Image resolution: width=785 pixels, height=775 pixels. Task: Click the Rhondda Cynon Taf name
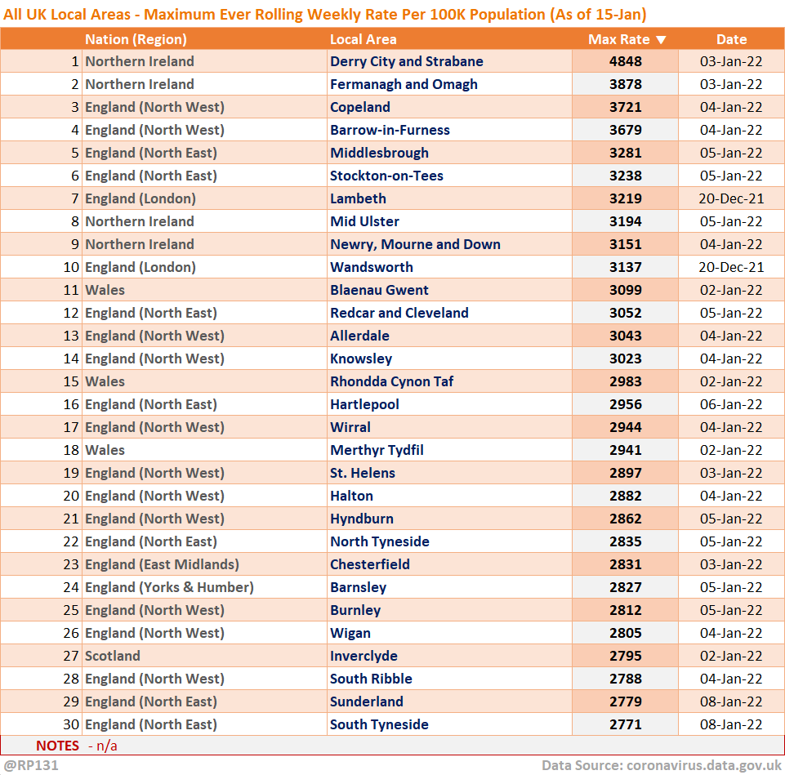tap(391, 381)
